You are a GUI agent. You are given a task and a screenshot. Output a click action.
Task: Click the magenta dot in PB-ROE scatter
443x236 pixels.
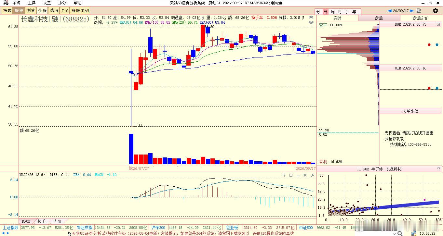pos(424,200)
